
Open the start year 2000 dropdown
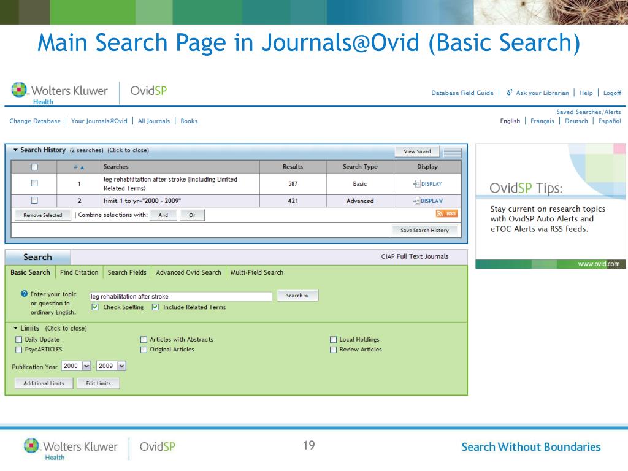coord(86,366)
